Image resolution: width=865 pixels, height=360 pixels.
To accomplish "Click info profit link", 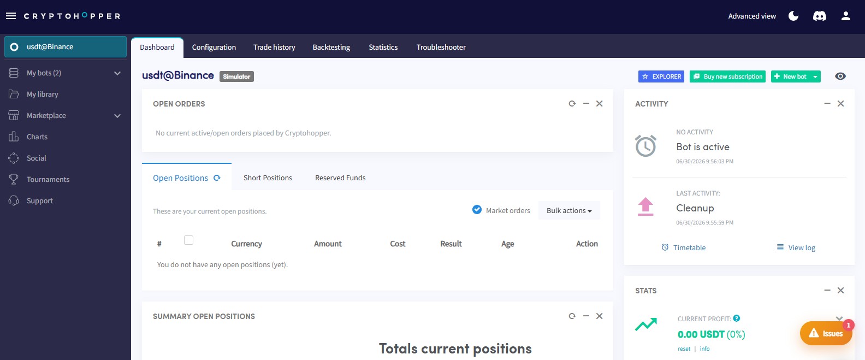I will 705,349.
